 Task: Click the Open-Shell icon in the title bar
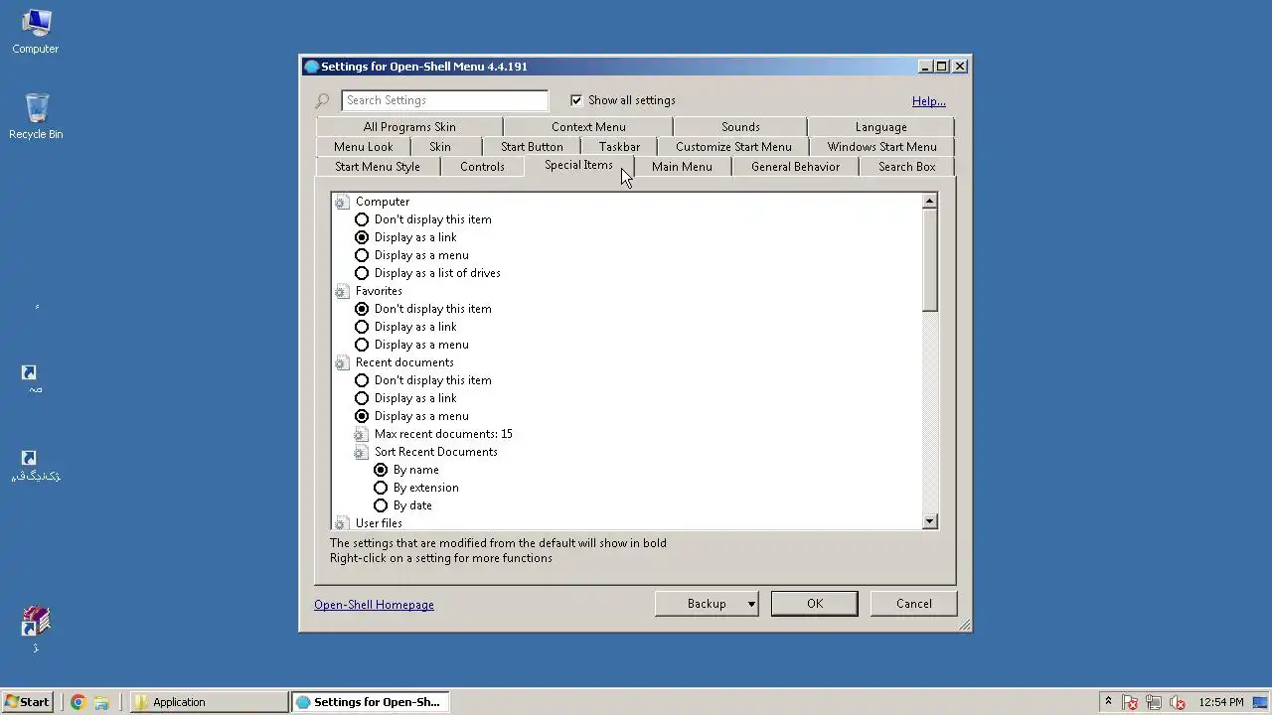click(x=312, y=67)
